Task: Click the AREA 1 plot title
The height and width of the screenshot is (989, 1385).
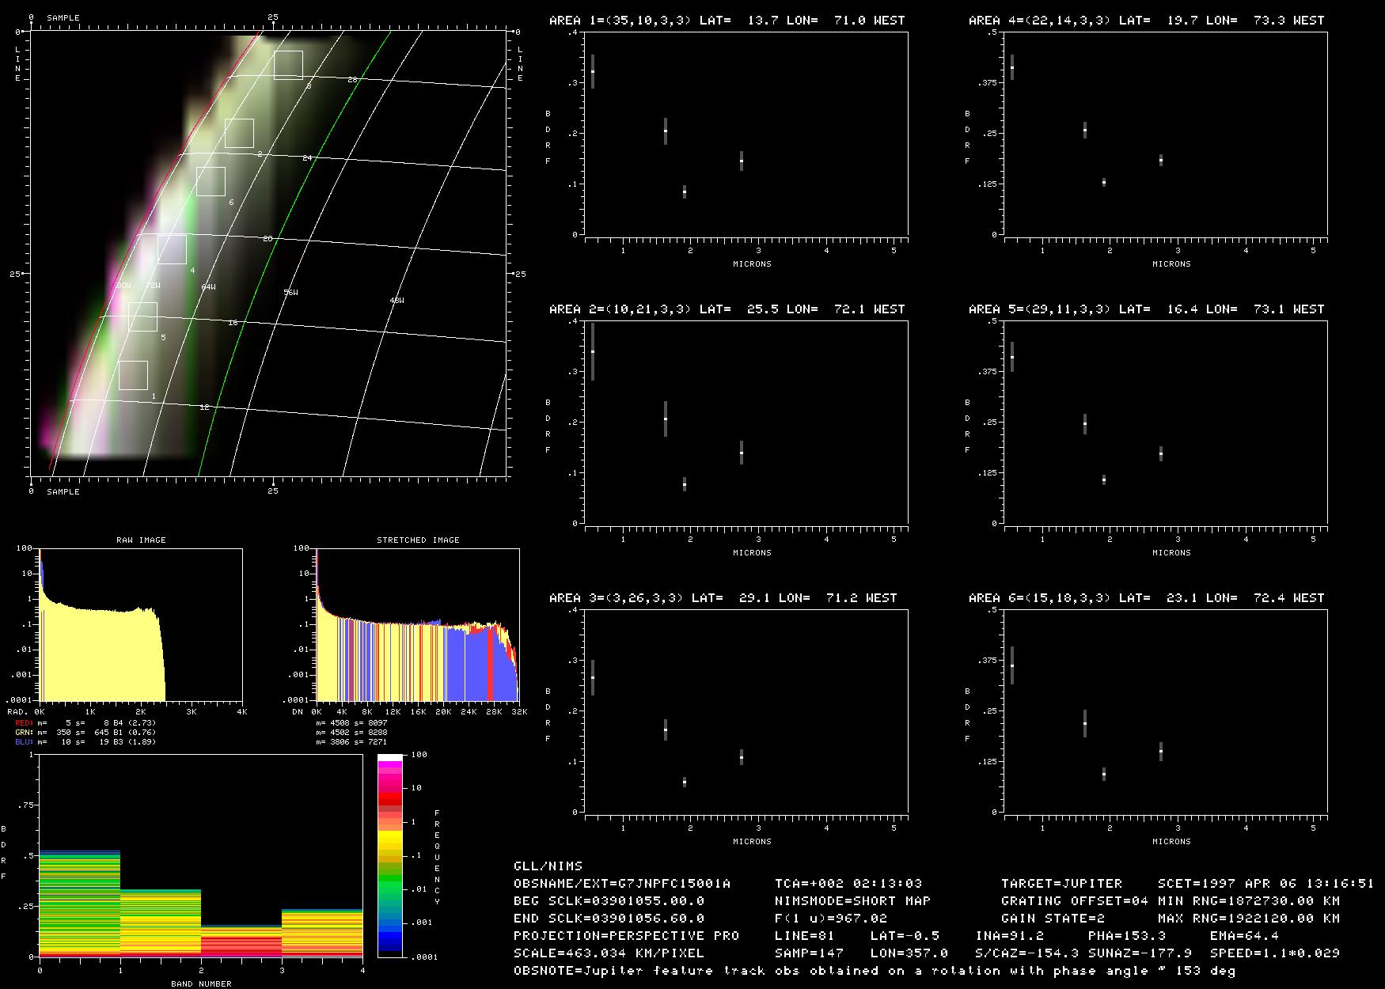Action: 727,21
